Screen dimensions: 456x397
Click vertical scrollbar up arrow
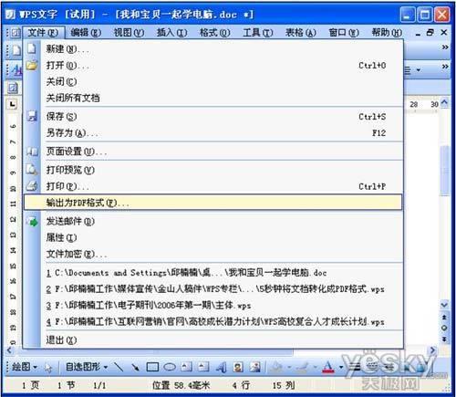444,103
